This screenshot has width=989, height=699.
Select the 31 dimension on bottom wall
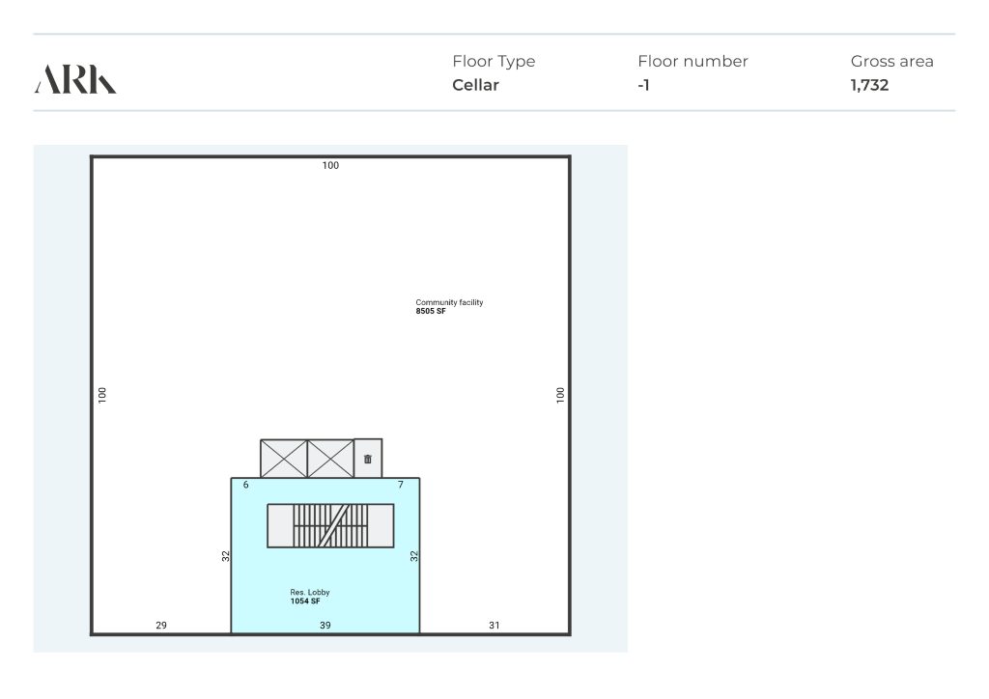click(x=494, y=626)
